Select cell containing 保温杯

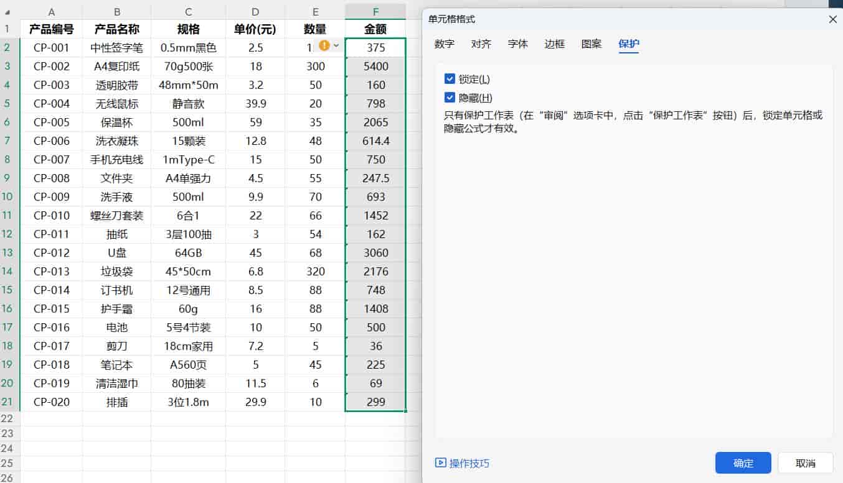coord(116,122)
